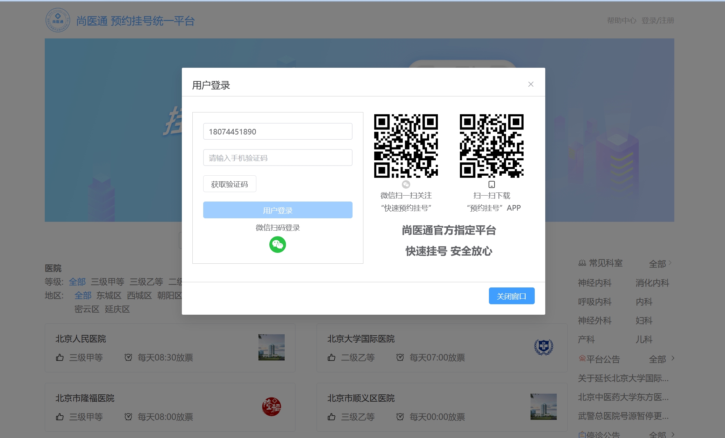Open the 北京市顺义区医院 building thumbnail

click(x=543, y=407)
